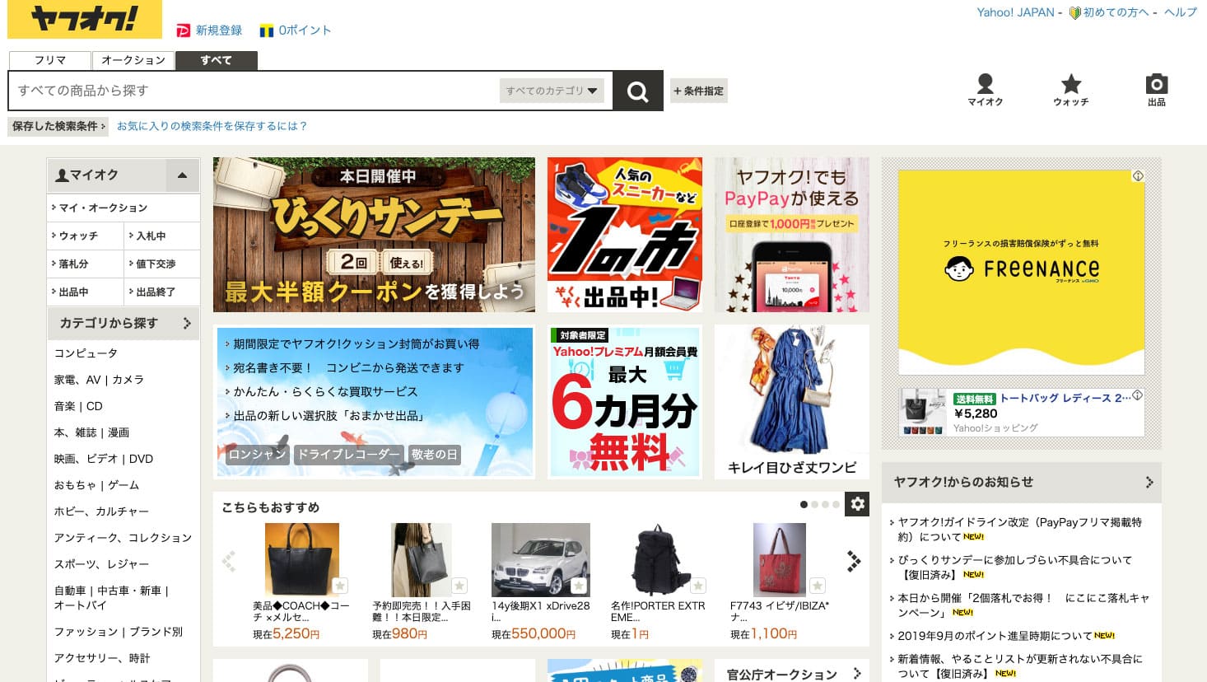This screenshot has width=1207, height=682.
Task: Click 出品の新しい選択肢「おまかせ出品」 link
Action: pos(329,416)
